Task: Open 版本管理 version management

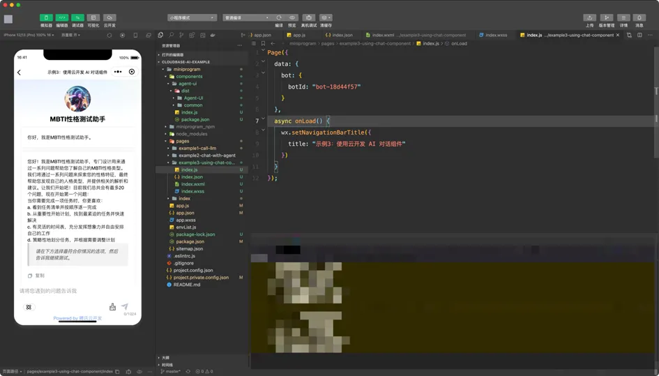Action: (x=607, y=17)
